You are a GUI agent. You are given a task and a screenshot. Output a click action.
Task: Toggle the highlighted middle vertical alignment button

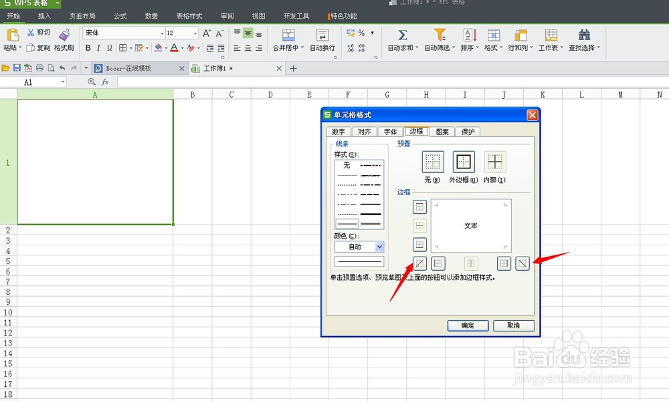(248, 33)
